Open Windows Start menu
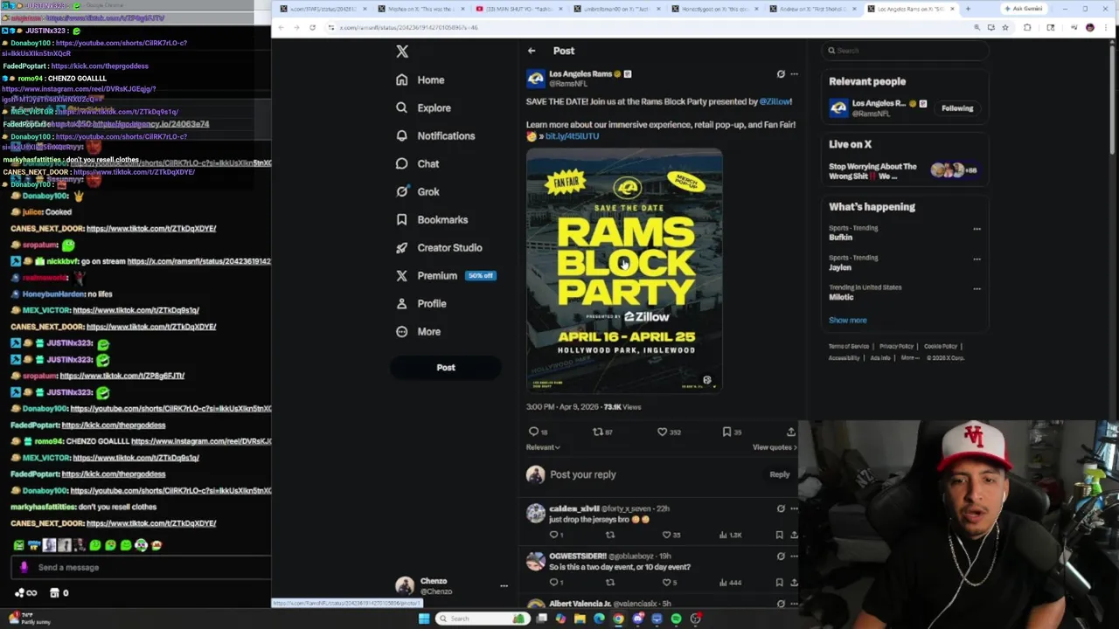1119x629 pixels. click(424, 619)
